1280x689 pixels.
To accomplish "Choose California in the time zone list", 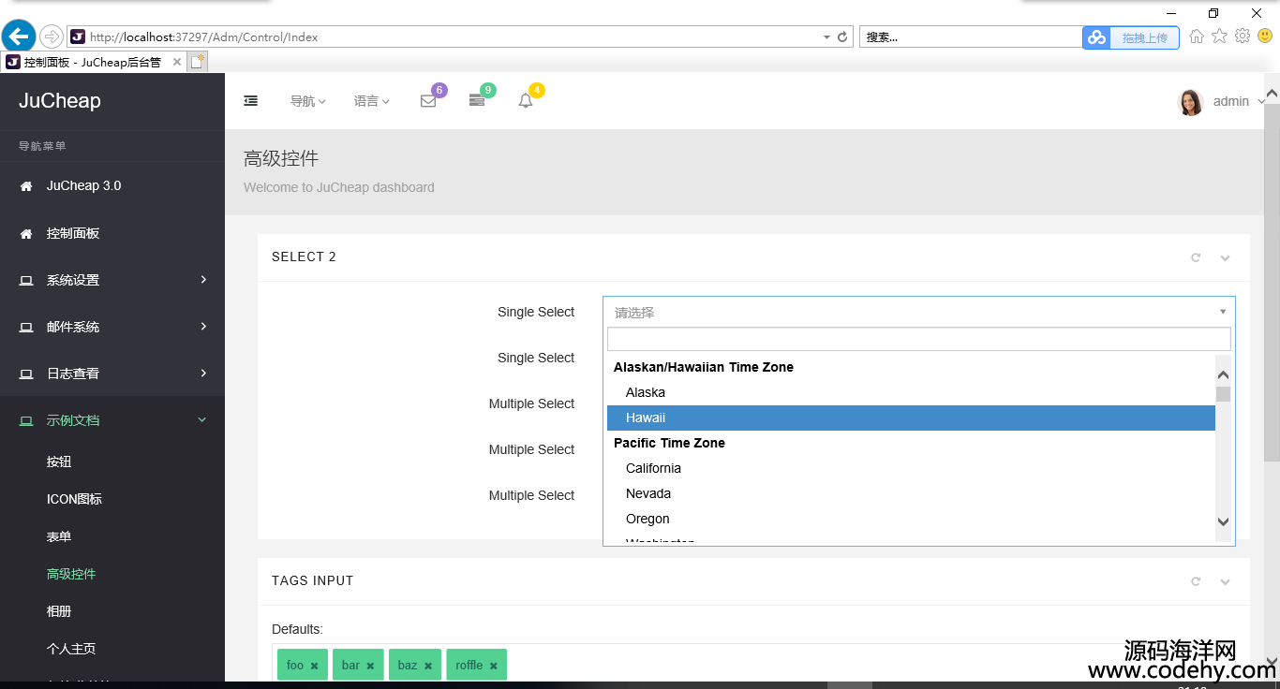I will point(653,468).
